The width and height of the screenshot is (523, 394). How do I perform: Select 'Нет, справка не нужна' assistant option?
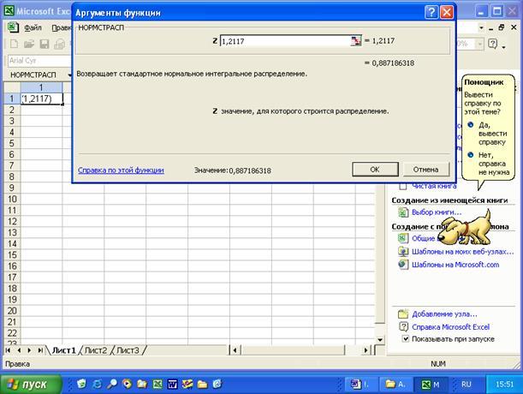(471, 154)
